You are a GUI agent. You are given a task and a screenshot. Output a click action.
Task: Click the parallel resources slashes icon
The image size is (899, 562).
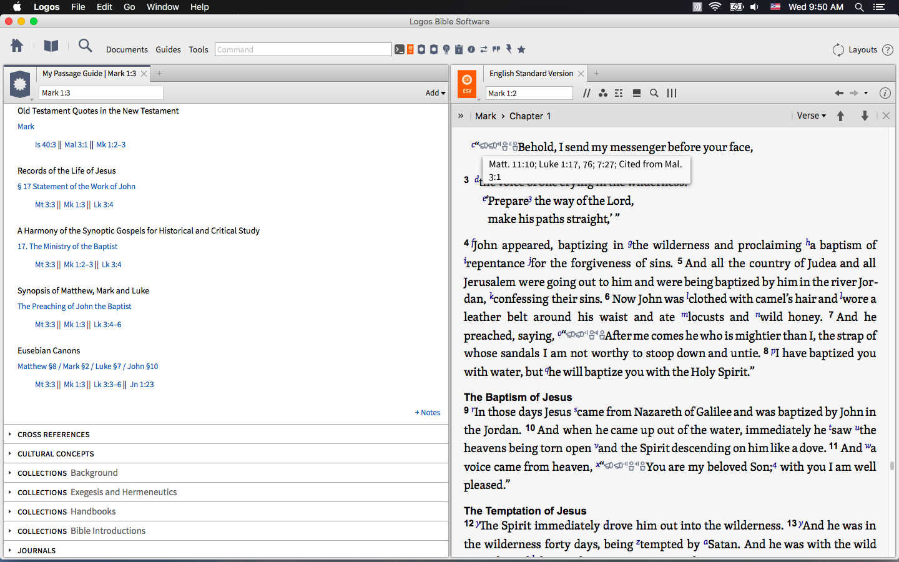coord(587,93)
